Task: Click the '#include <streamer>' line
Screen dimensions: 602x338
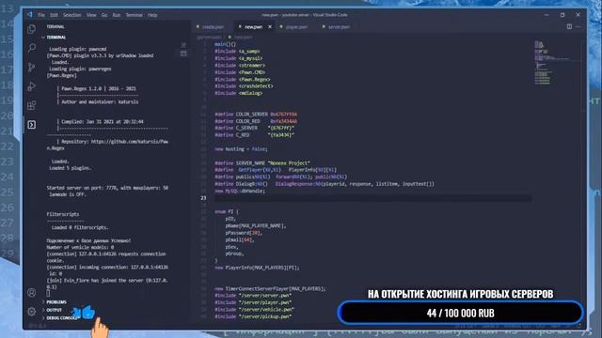Action: pyautogui.click(x=240, y=65)
